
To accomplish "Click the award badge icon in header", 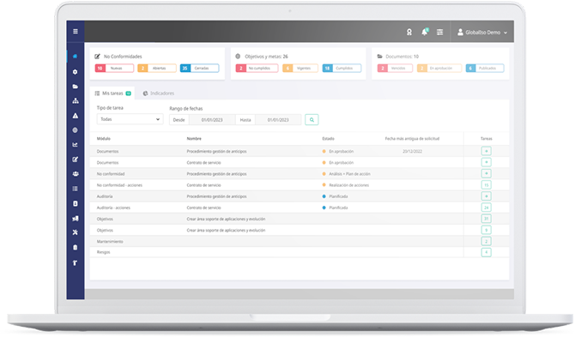I will tap(409, 33).
